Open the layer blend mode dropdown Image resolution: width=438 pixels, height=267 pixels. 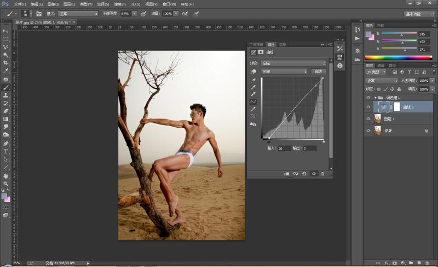click(382, 81)
